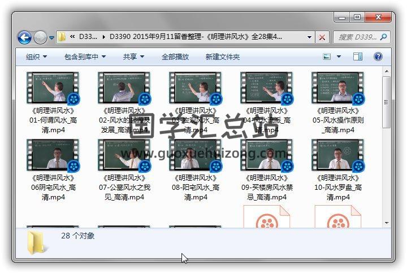Screen dimensions: 407x274
Task: Click the Forward navigation arrow button
Action: 40,38
